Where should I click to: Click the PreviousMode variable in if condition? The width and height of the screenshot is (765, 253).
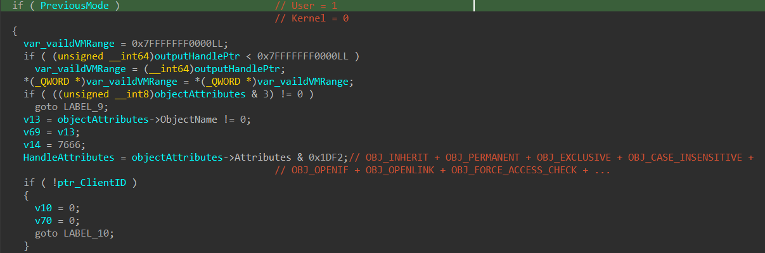point(77,6)
